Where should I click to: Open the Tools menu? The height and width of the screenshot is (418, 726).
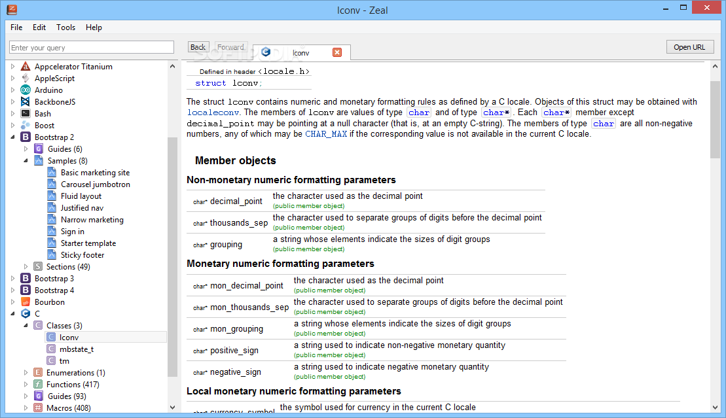click(x=65, y=27)
